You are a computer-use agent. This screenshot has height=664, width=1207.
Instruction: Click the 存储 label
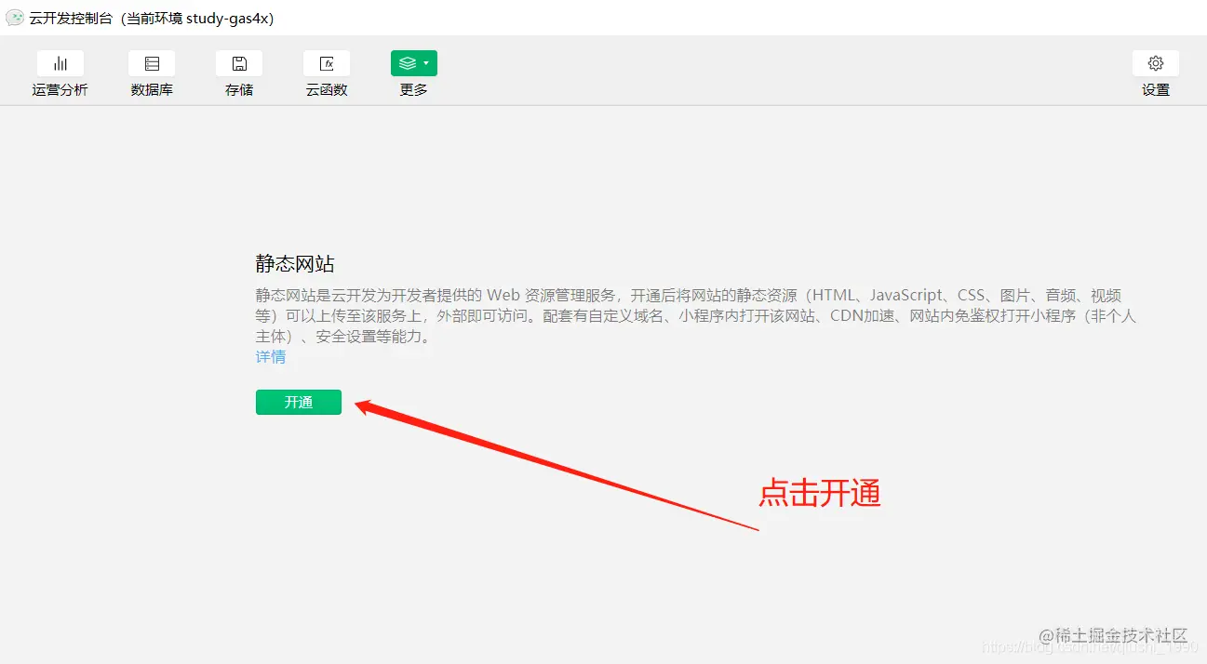(239, 90)
